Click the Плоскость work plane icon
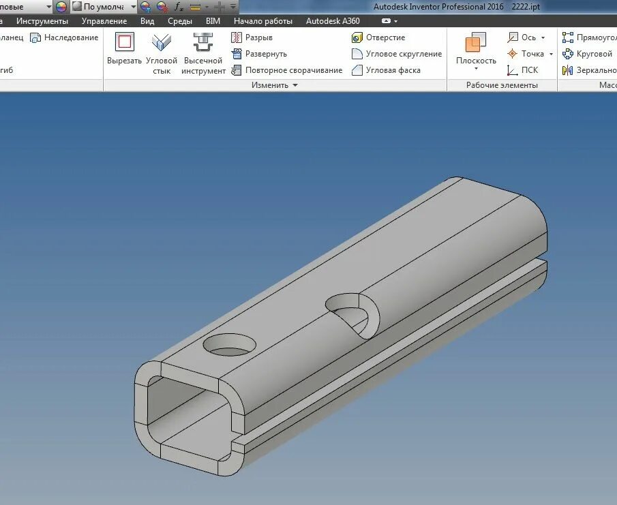The width and height of the screenshot is (617, 505). (x=476, y=42)
